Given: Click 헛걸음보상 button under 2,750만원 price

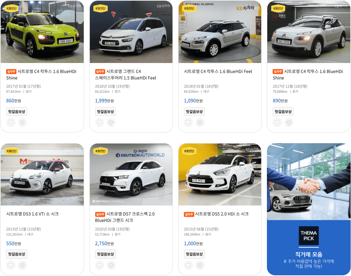Looking at the screenshot, I should pyautogui.click(x=106, y=254).
